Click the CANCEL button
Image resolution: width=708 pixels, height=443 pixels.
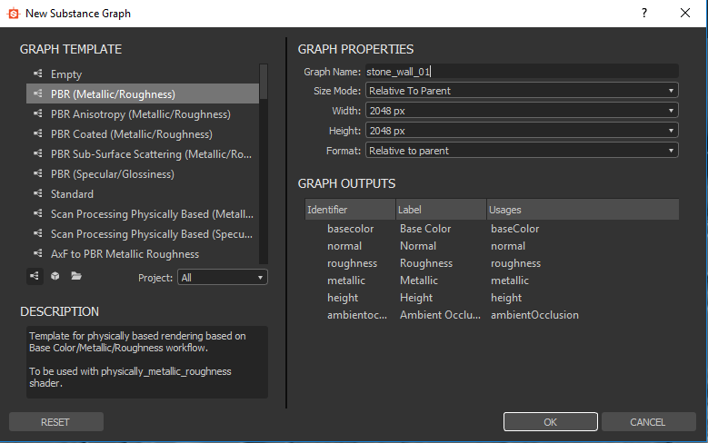click(x=648, y=422)
